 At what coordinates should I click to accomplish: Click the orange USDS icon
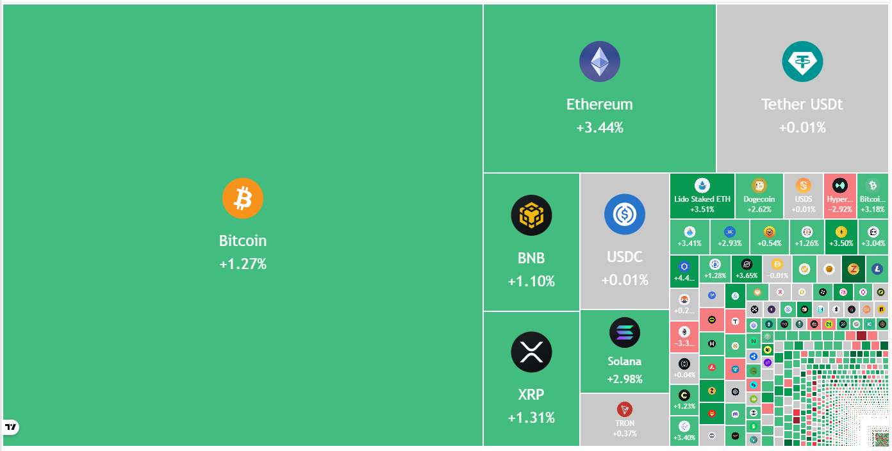(x=803, y=186)
